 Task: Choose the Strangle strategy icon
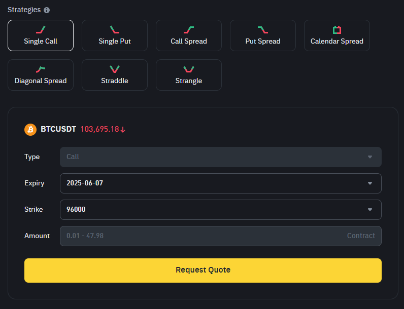click(x=189, y=69)
